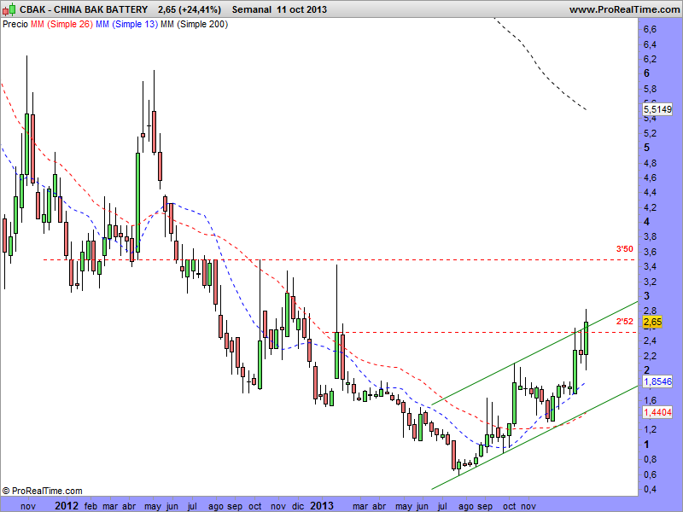683x512 pixels.
Task: Click the 1 price level on axis
Action: click(646, 444)
